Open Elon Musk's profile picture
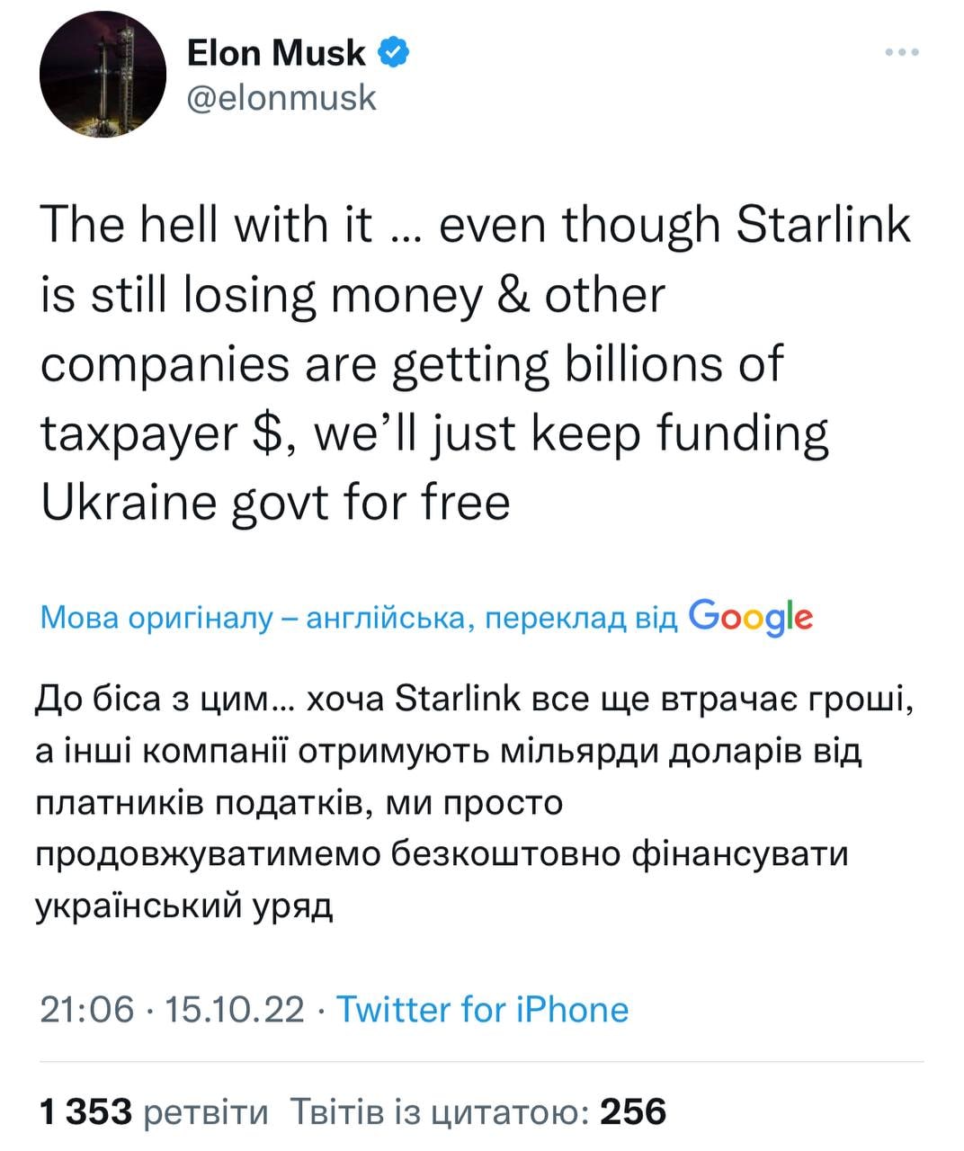This screenshot has width=964, height=1151. point(103,76)
